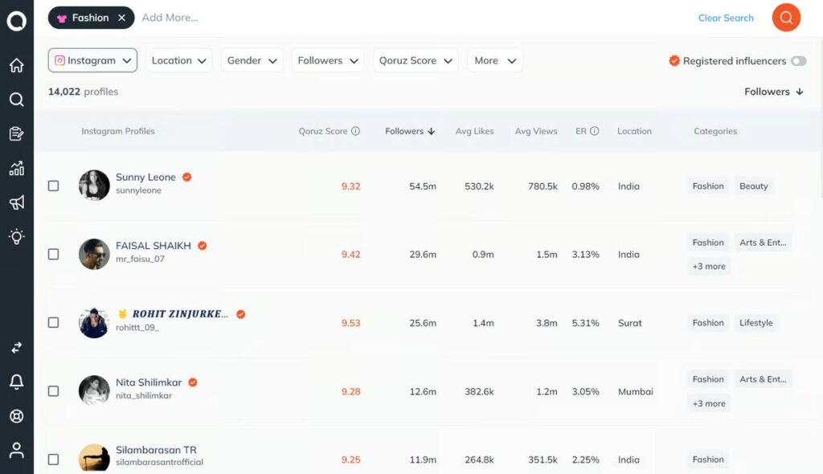
Task: Open the user account icon
Action: click(x=16, y=451)
